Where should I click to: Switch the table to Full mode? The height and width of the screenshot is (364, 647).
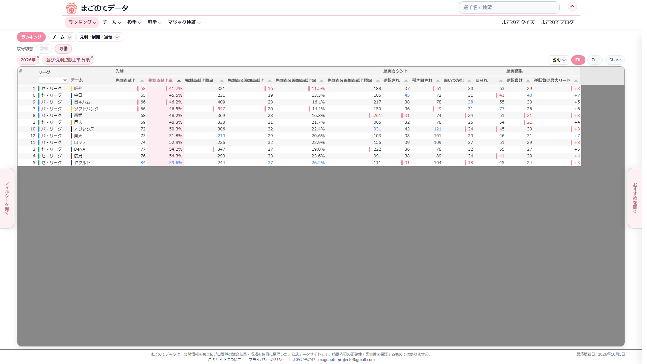pos(595,60)
